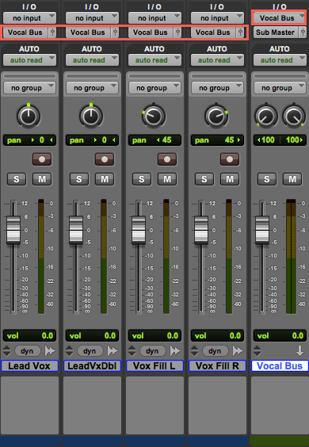Click up/down track type arrows on Lead Vox
309x447 pixels.
6,351
